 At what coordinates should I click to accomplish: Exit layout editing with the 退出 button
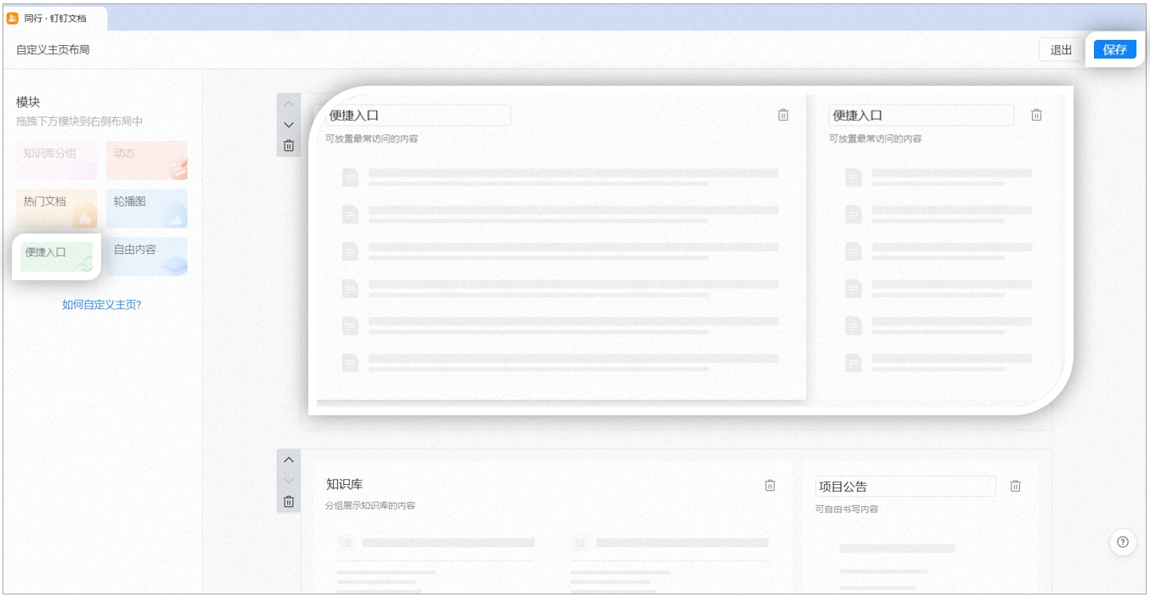coord(1061,49)
